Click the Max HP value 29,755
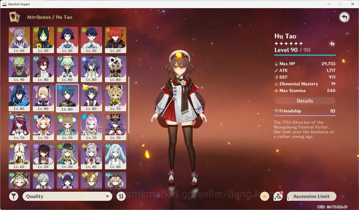The image size is (359, 210). 328,64
